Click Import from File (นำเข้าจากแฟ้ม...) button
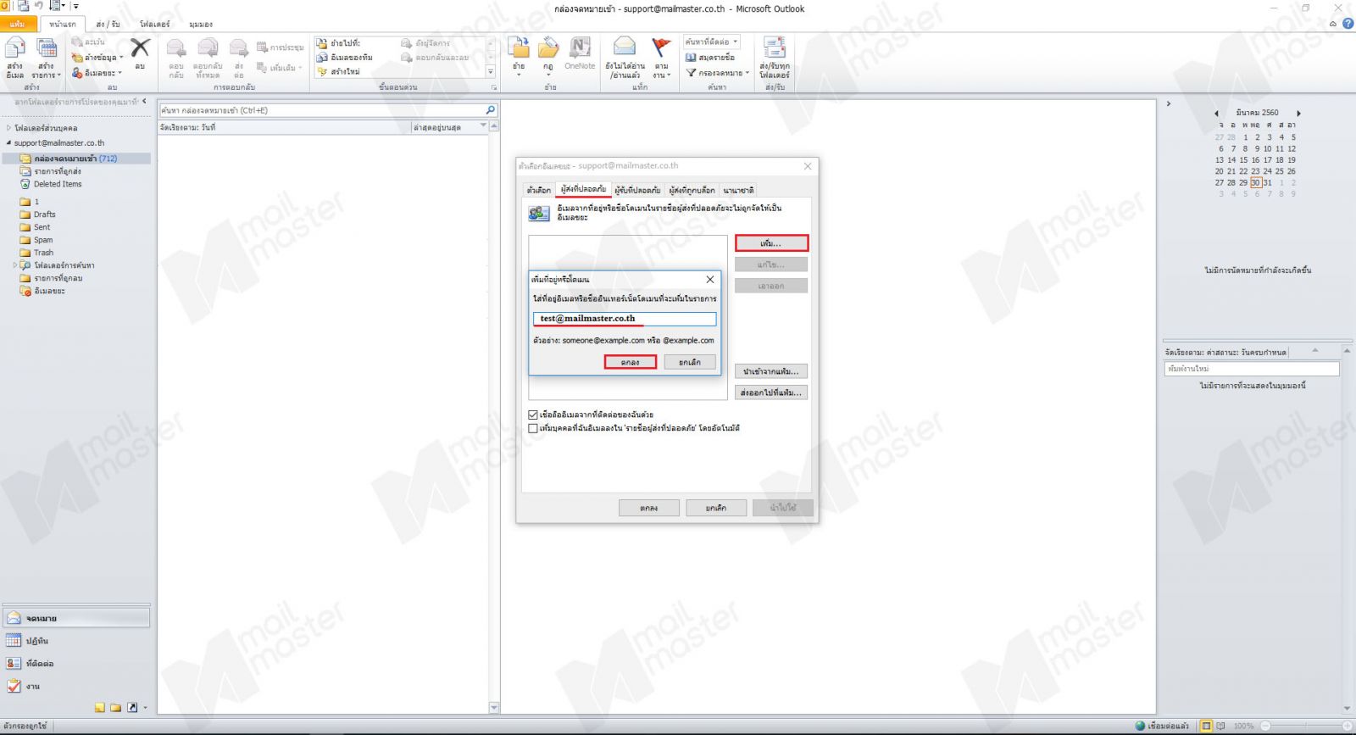The height and width of the screenshot is (735, 1356). (771, 371)
